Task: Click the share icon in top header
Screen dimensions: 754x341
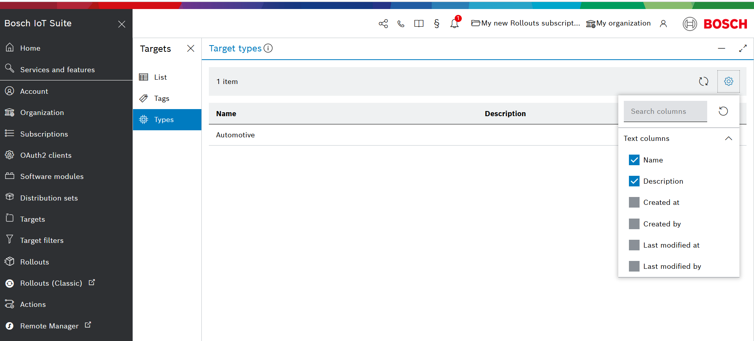Action: (x=383, y=24)
